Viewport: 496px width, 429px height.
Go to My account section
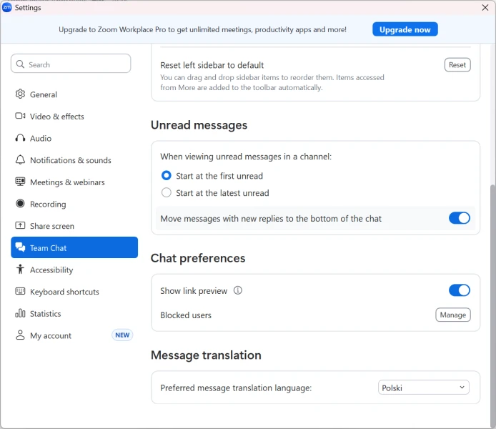(x=51, y=336)
